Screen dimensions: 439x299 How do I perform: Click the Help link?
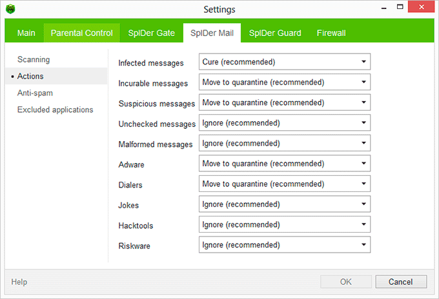[x=19, y=282]
